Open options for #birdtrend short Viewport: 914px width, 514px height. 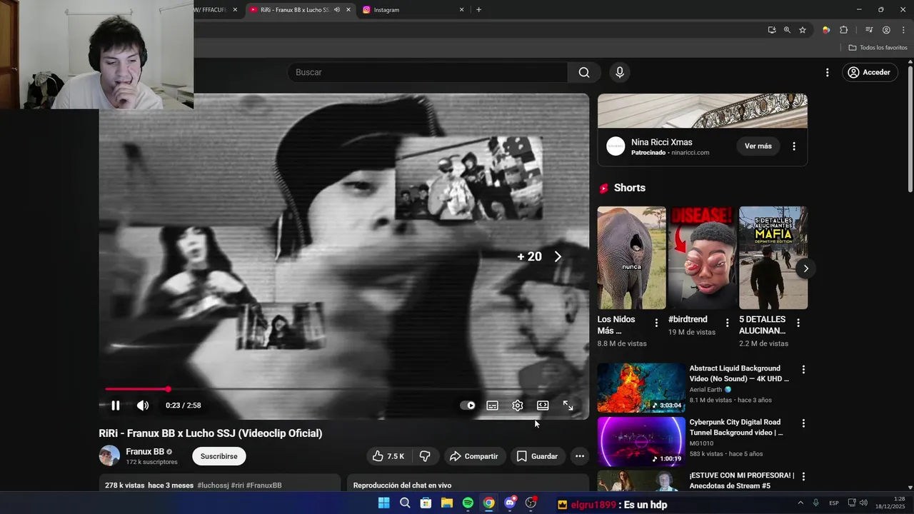click(727, 323)
